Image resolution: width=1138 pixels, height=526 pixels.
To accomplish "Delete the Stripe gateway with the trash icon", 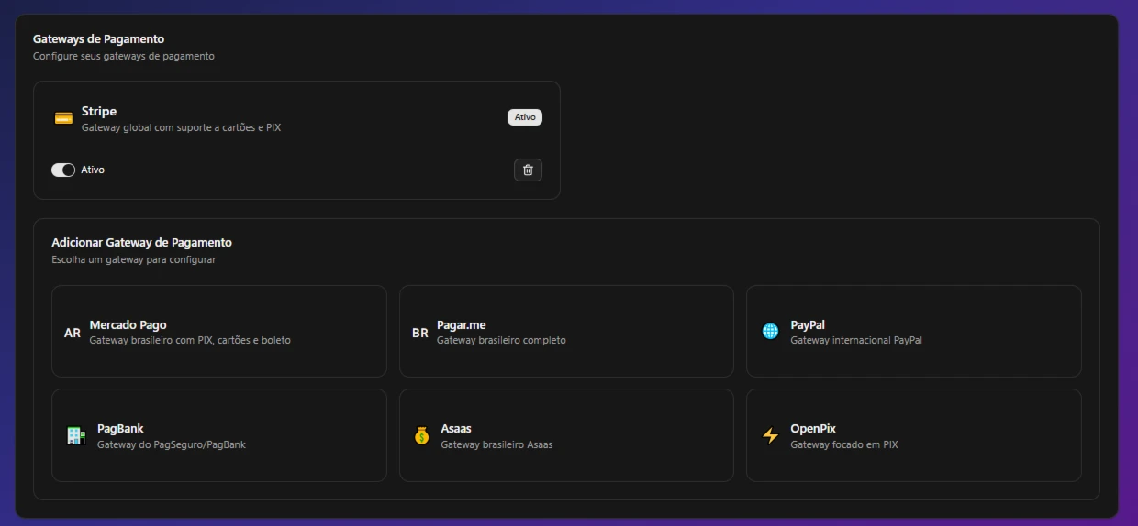I will [x=528, y=170].
